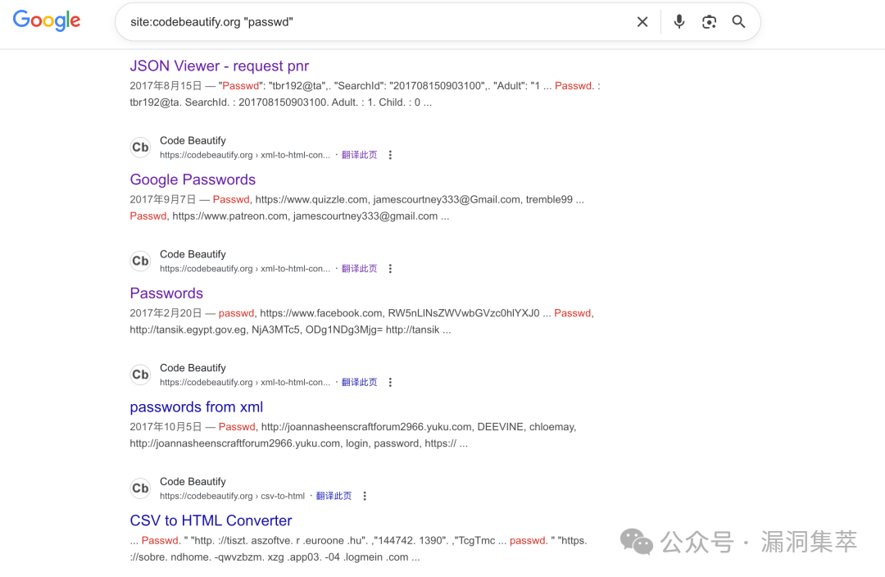Click the Cb favicon above Google Passwords
The height and width of the screenshot is (577, 885).
tap(141, 148)
